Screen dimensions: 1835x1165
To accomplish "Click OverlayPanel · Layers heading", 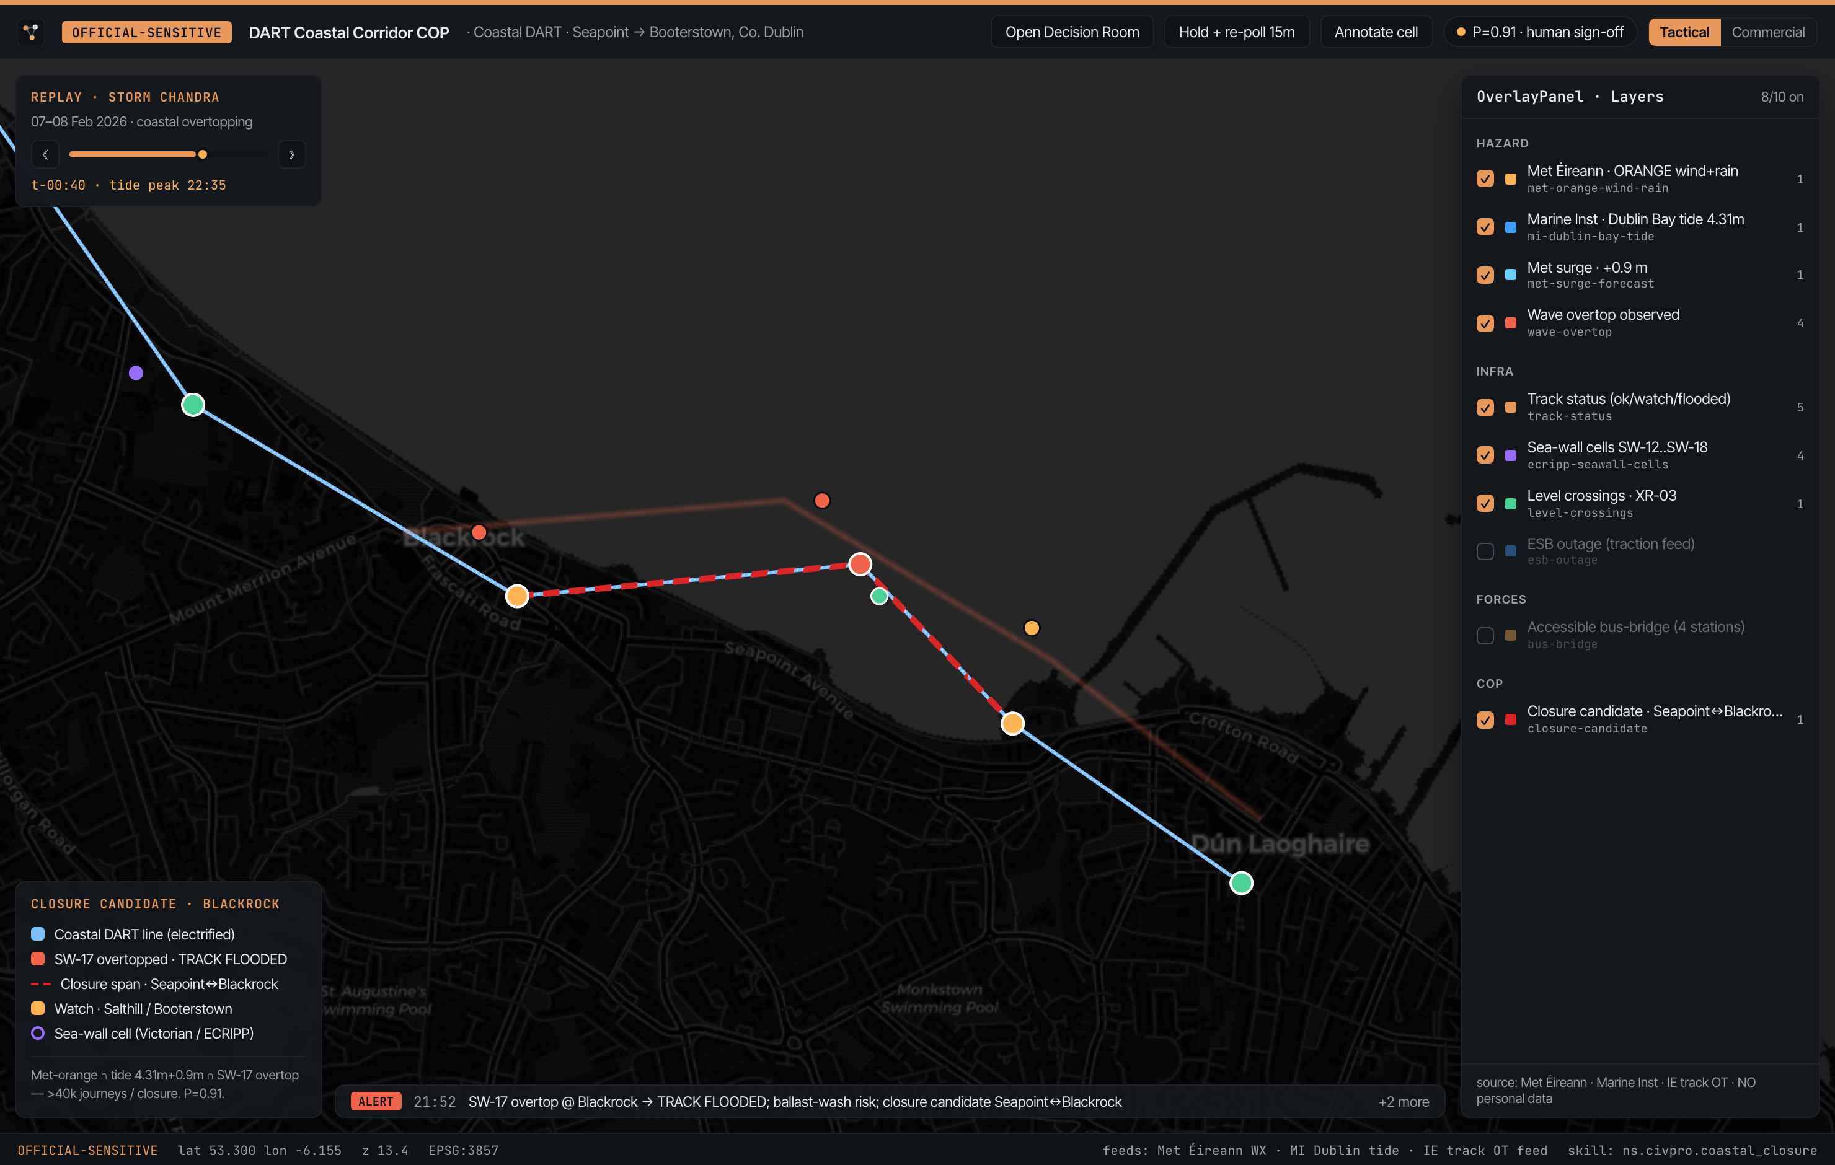I will click(1570, 97).
